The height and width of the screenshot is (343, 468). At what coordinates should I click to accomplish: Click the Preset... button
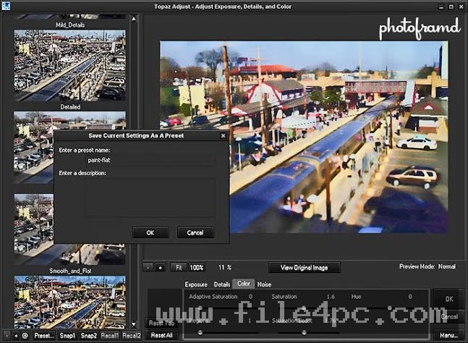click(x=44, y=336)
